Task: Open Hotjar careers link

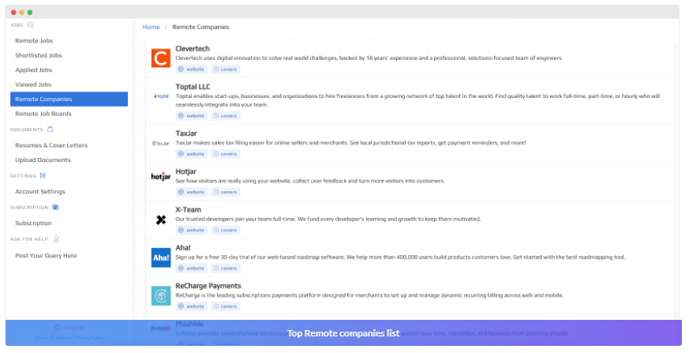Action: [x=226, y=192]
